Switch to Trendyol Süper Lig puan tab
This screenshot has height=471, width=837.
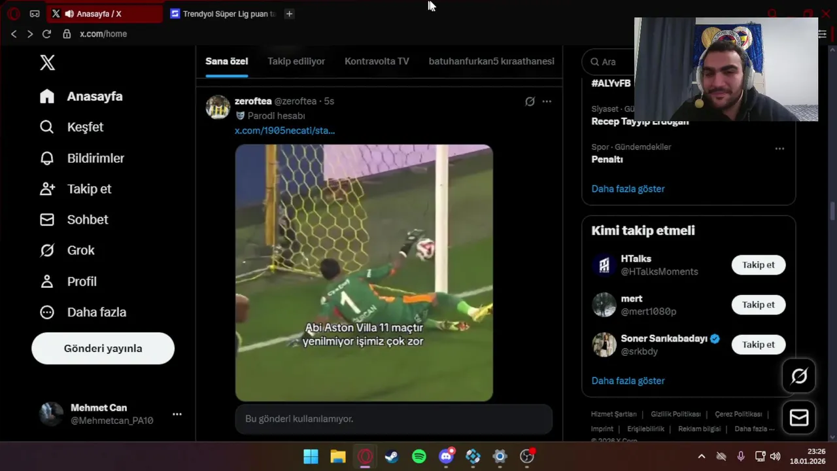pos(222,14)
